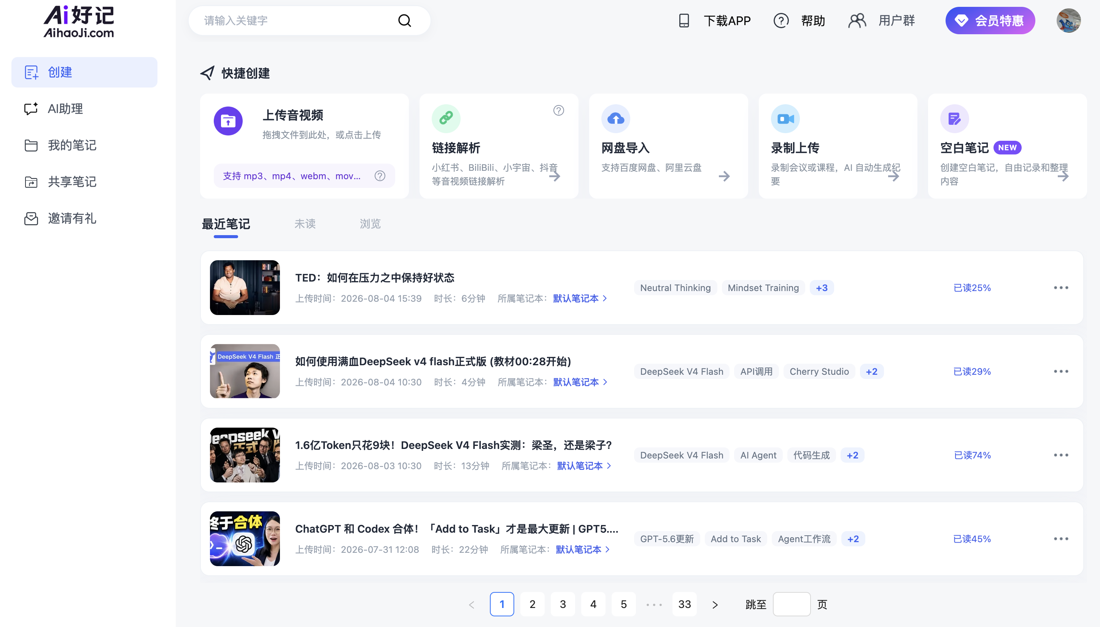Go to page 2

pyautogui.click(x=532, y=605)
